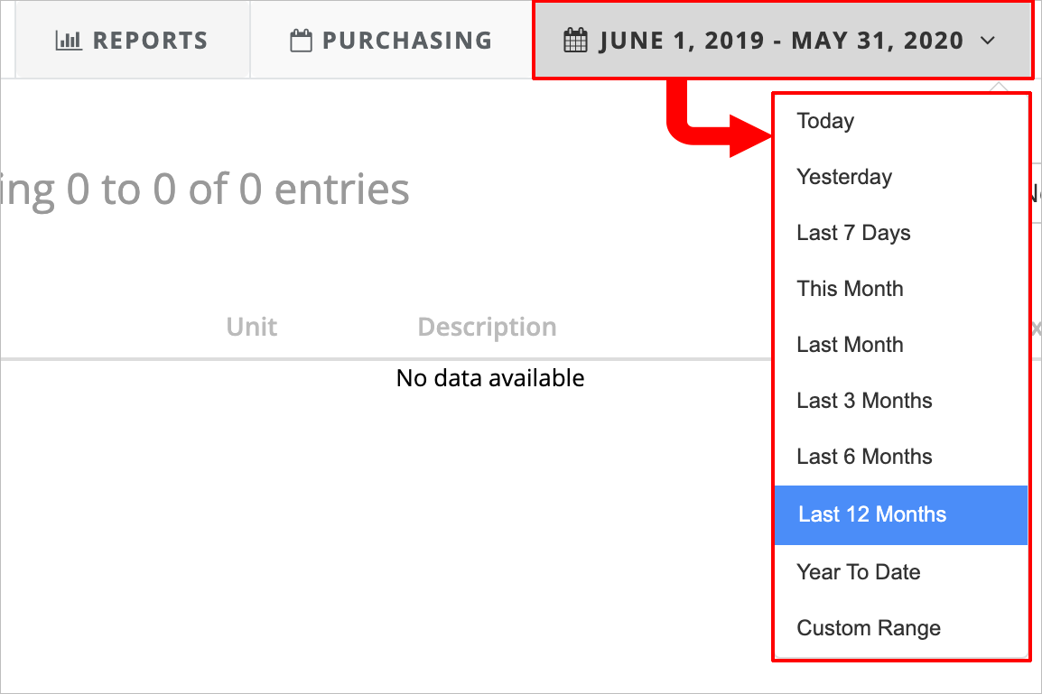Click the calendar icon in the date range button
1042x694 pixels.
click(575, 40)
